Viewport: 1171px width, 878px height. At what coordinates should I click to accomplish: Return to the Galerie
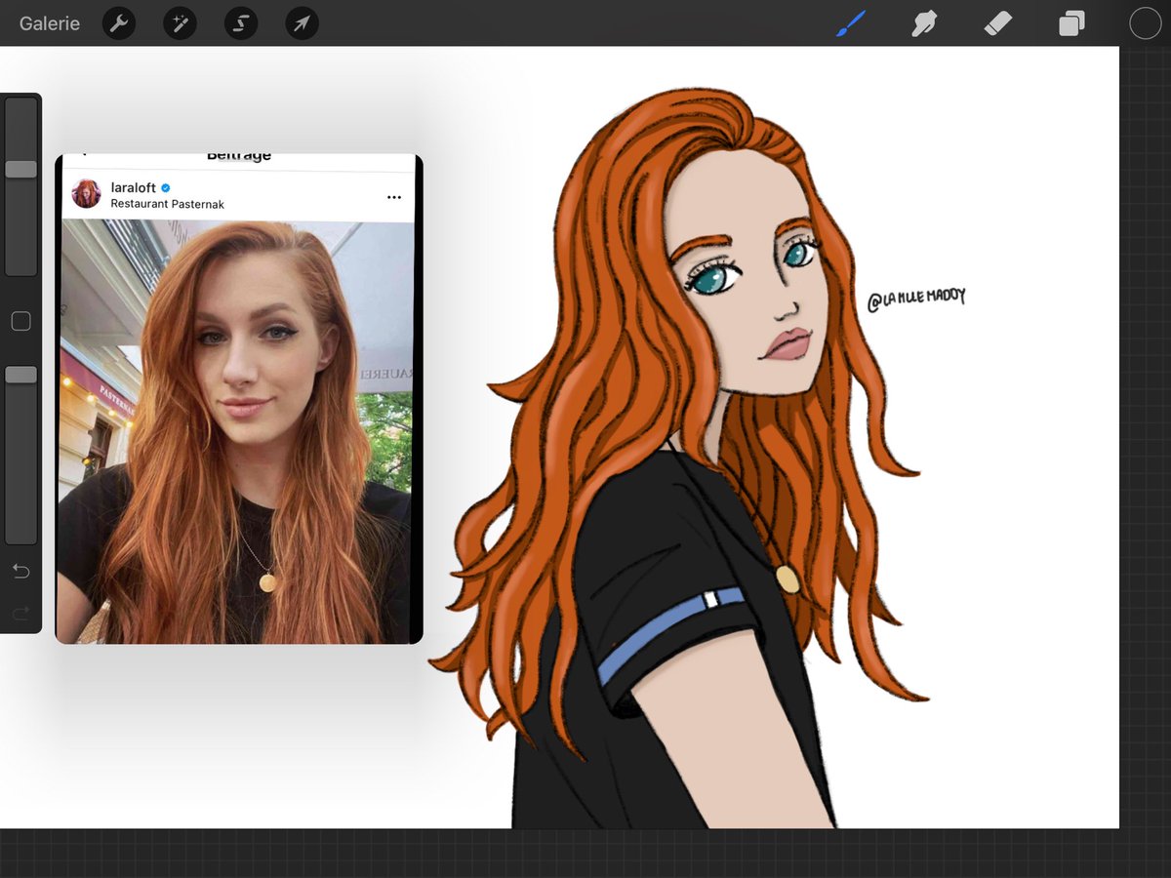pyautogui.click(x=49, y=22)
